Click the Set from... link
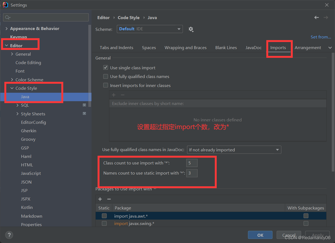The height and width of the screenshot is (243, 335). pos(321,37)
